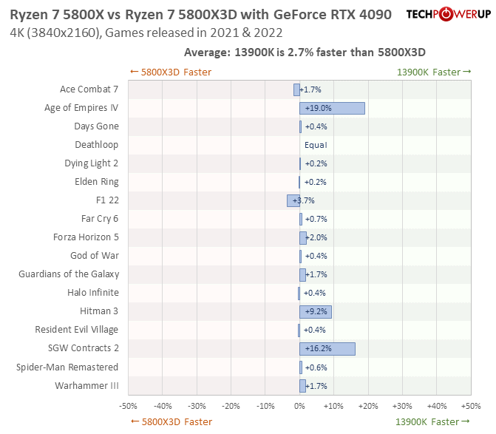
Task: Click the '-30%' axis tick label
Action: tap(197, 406)
